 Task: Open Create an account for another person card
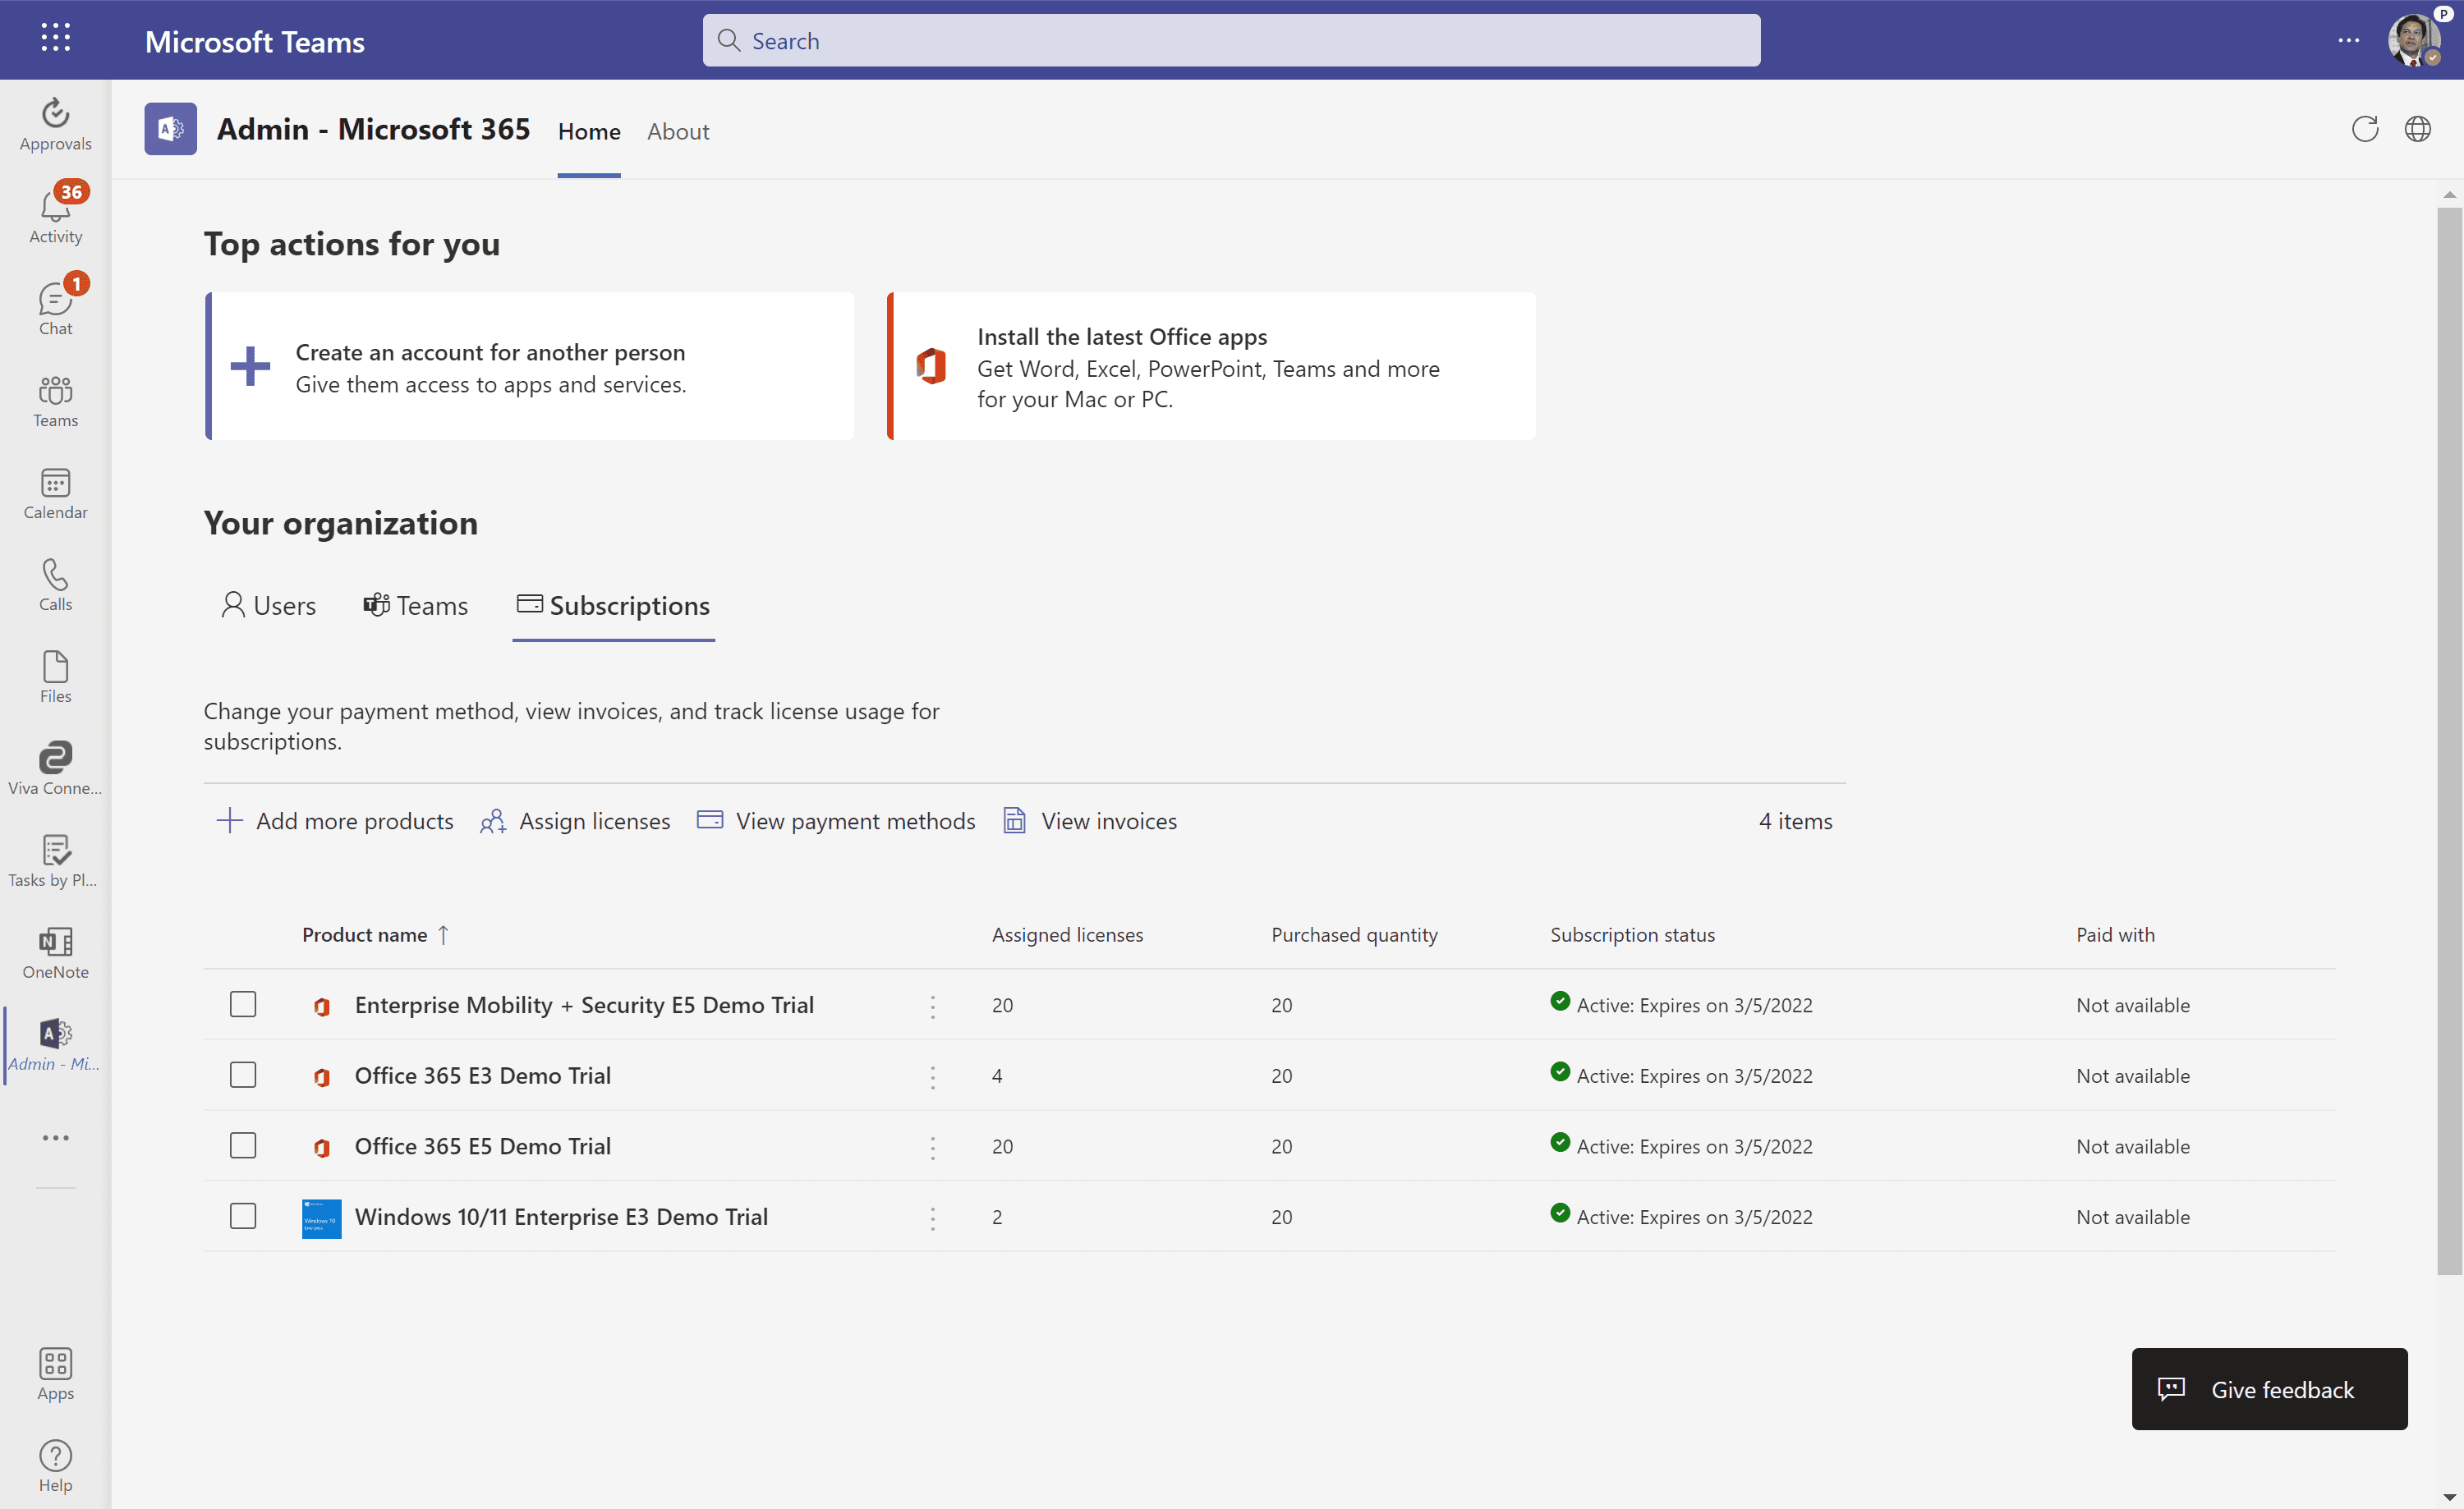[x=530, y=366]
